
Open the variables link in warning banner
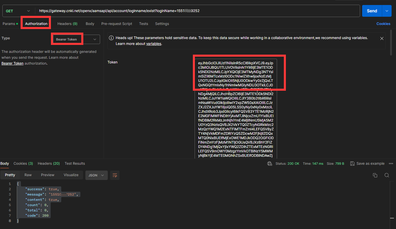click(154, 44)
